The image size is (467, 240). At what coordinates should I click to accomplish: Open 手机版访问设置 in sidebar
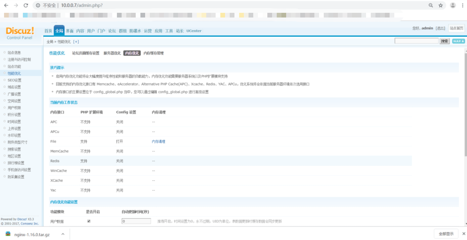[19, 170]
